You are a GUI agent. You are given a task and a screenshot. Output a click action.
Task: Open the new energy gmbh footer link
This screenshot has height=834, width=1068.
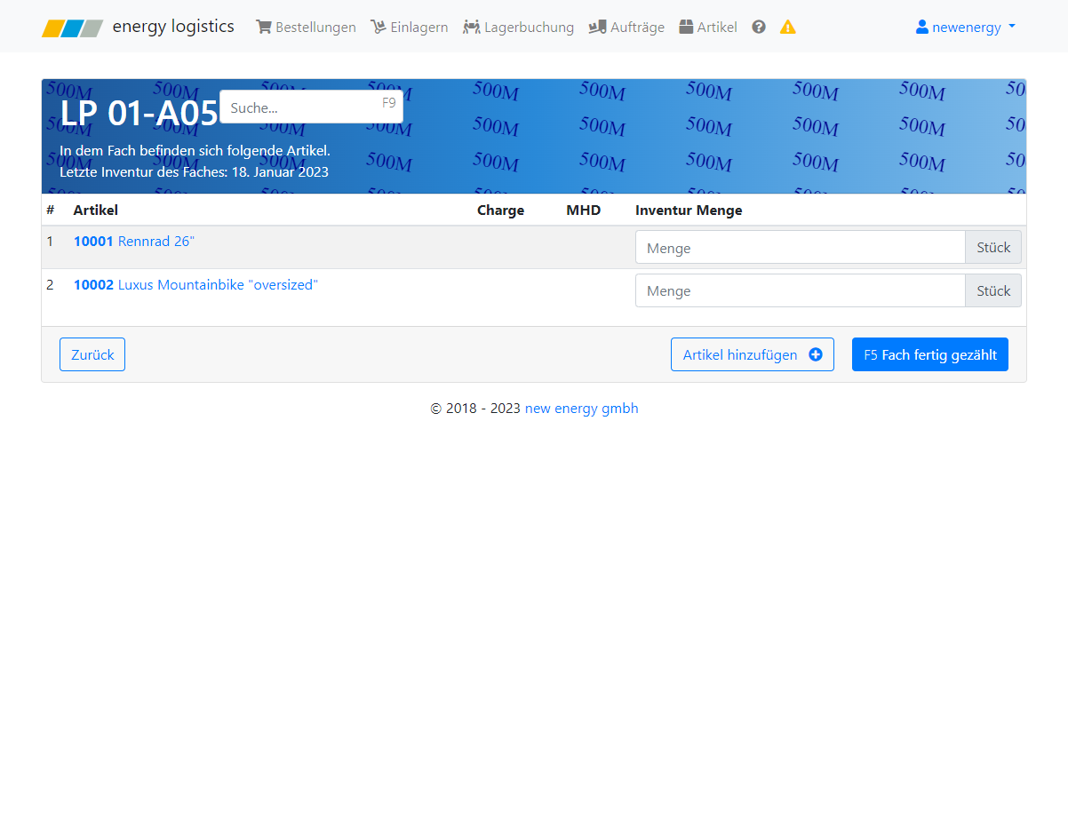tap(582, 409)
